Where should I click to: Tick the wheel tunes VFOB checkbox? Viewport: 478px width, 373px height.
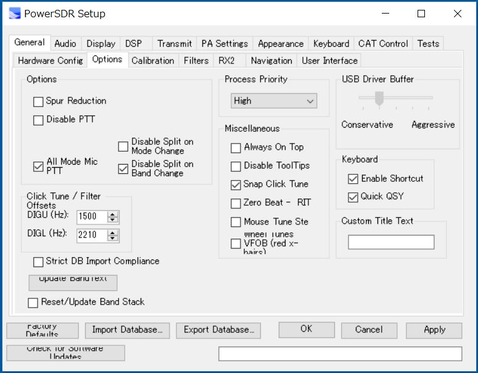tap(236, 244)
